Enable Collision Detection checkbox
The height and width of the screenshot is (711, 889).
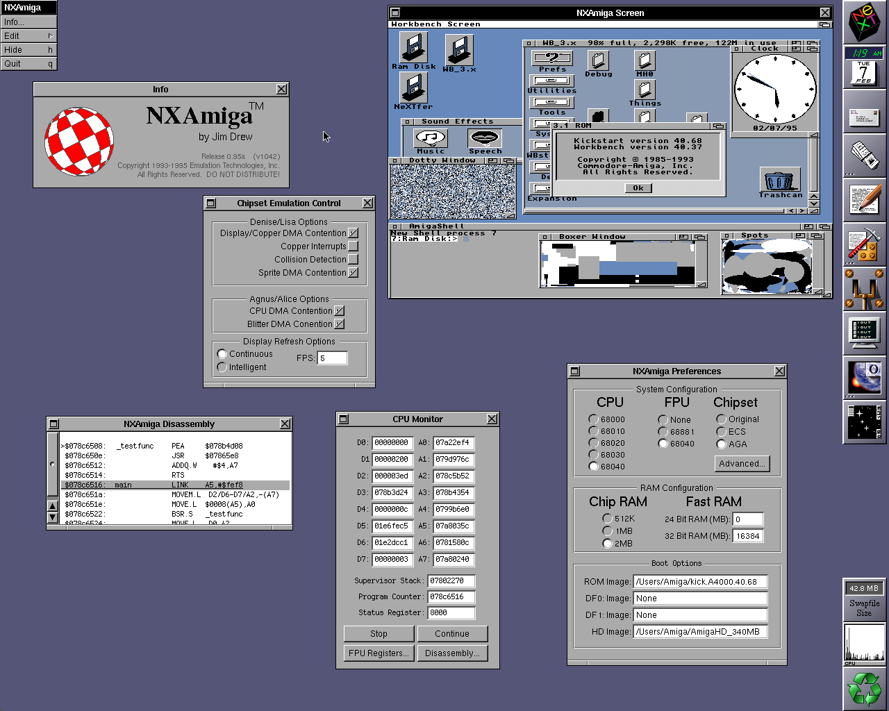point(354,260)
